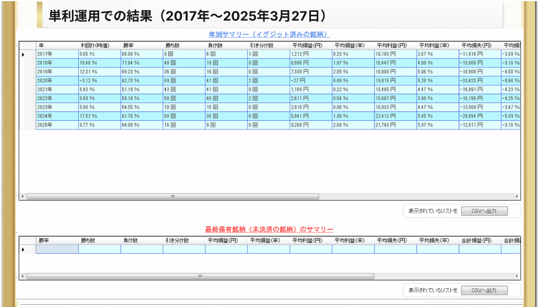Open the 最終保有銘柄 summary heading link
Image resolution: width=538 pixels, height=307 pixels.
[x=269, y=229]
